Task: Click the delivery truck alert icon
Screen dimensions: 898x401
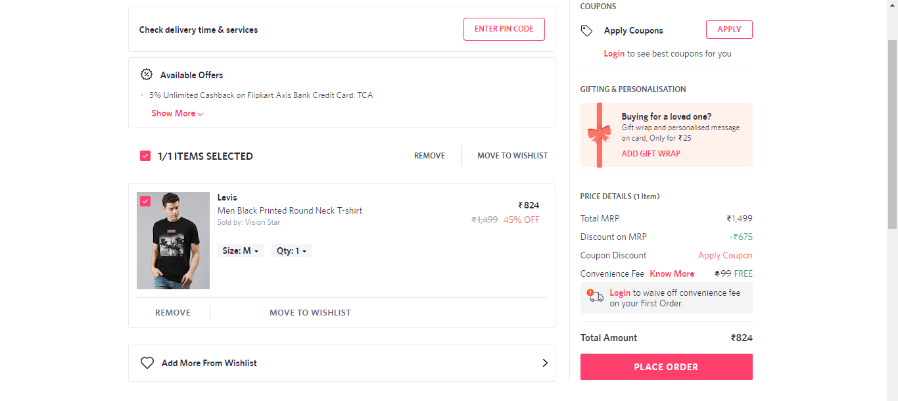Action: point(595,296)
